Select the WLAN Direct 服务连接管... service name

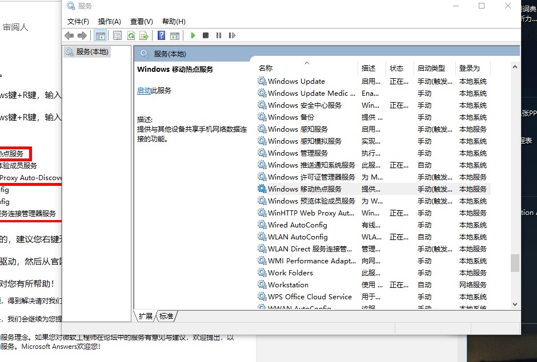coord(310,249)
